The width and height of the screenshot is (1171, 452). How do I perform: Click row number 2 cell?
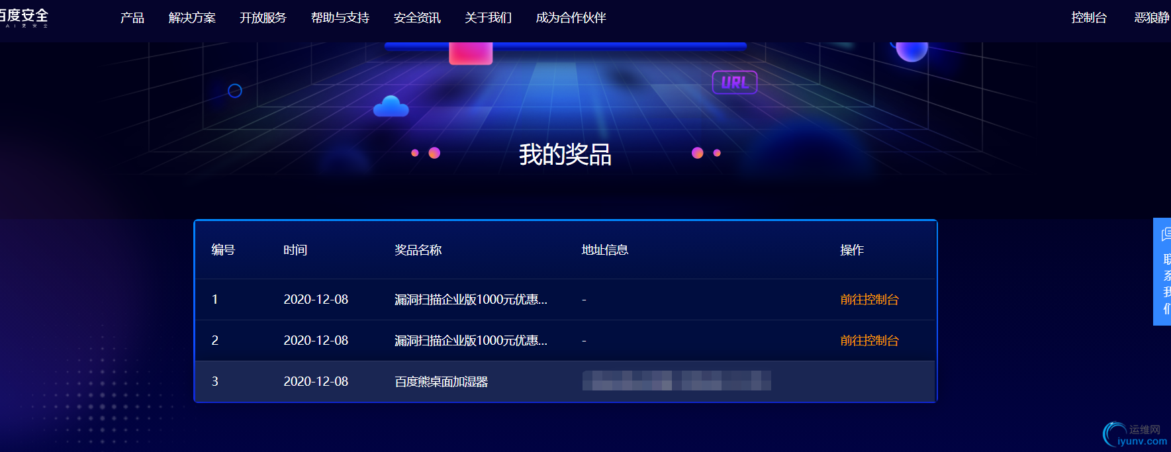pyautogui.click(x=215, y=341)
